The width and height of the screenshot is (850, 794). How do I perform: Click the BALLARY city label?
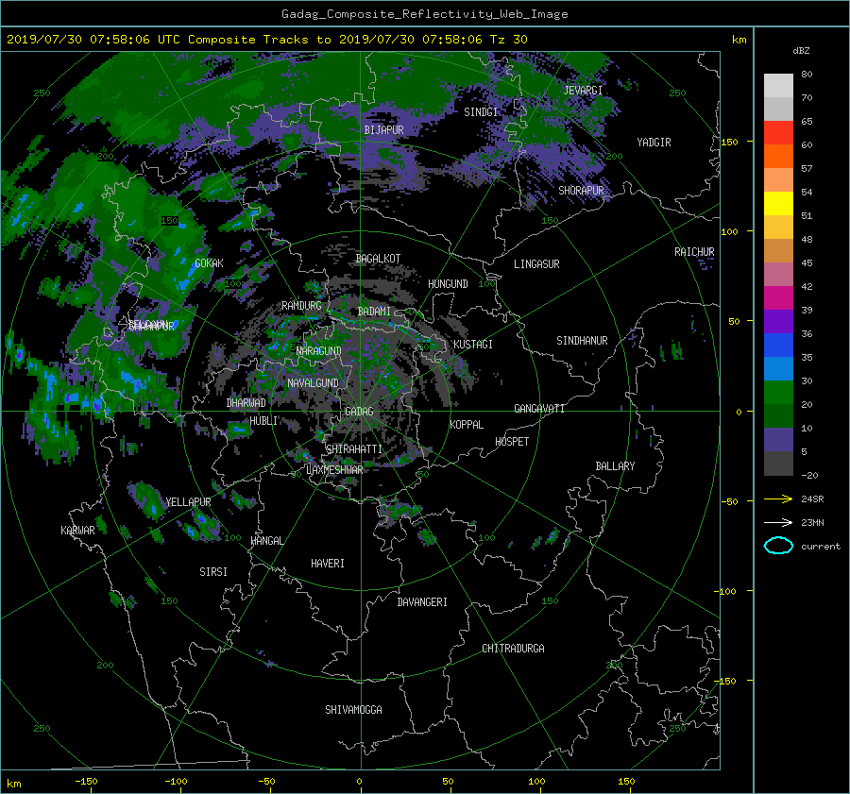(615, 466)
